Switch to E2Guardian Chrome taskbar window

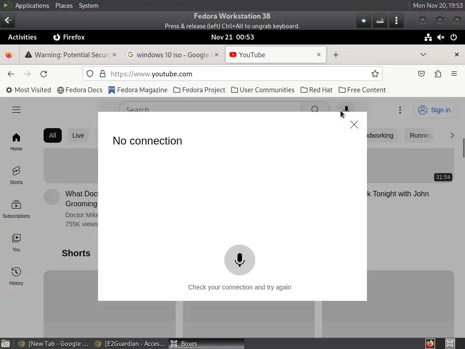click(x=129, y=344)
